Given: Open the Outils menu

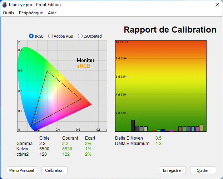Looking at the screenshot, I should coord(8,13).
